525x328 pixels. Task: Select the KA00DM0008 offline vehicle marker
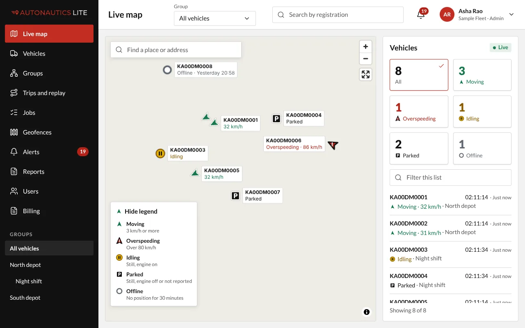coord(167,70)
